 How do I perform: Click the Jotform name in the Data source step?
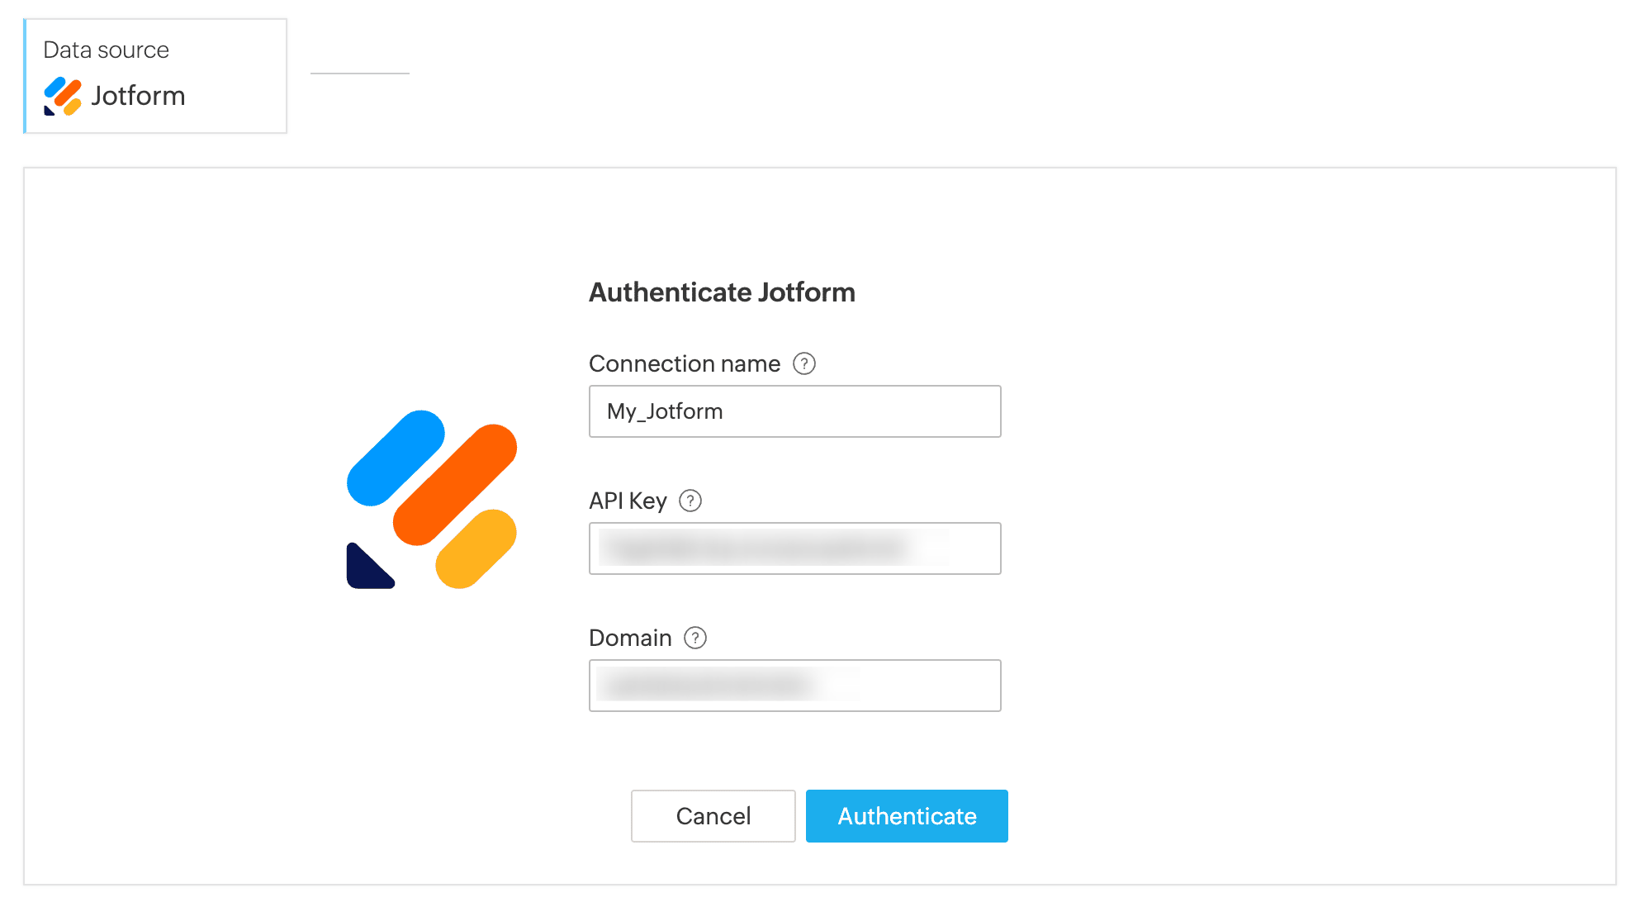[138, 96]
